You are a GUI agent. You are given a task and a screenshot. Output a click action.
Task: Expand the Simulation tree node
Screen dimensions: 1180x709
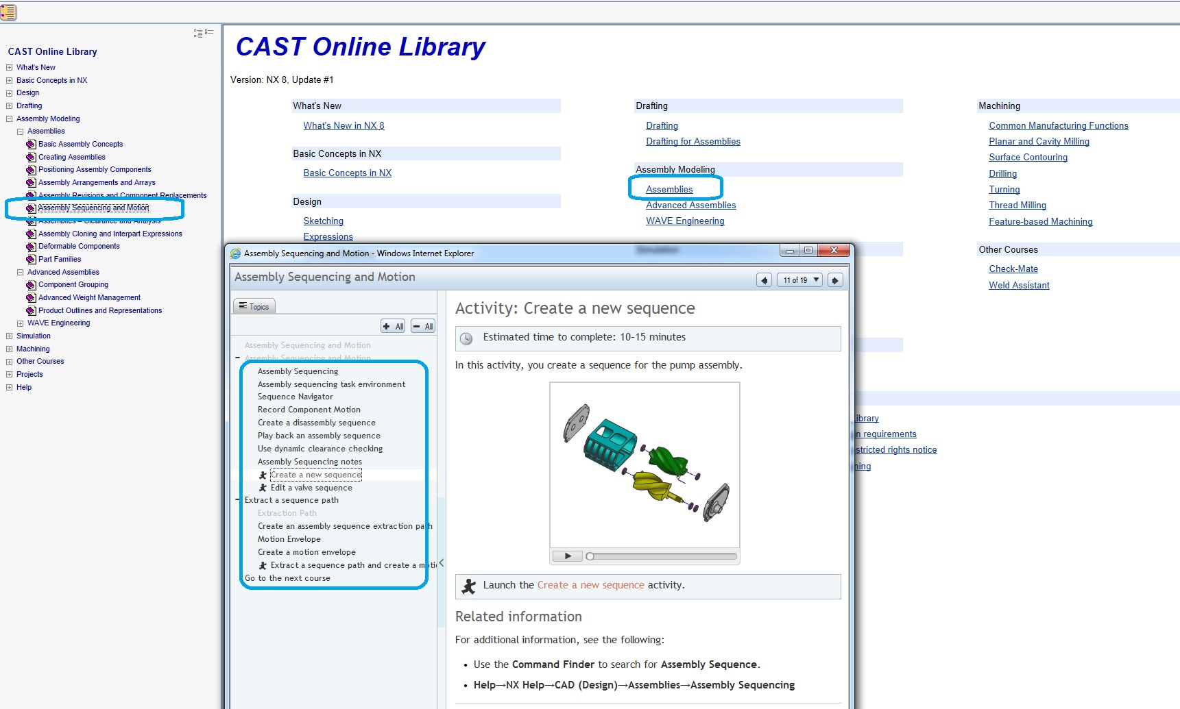coord(10,336)
